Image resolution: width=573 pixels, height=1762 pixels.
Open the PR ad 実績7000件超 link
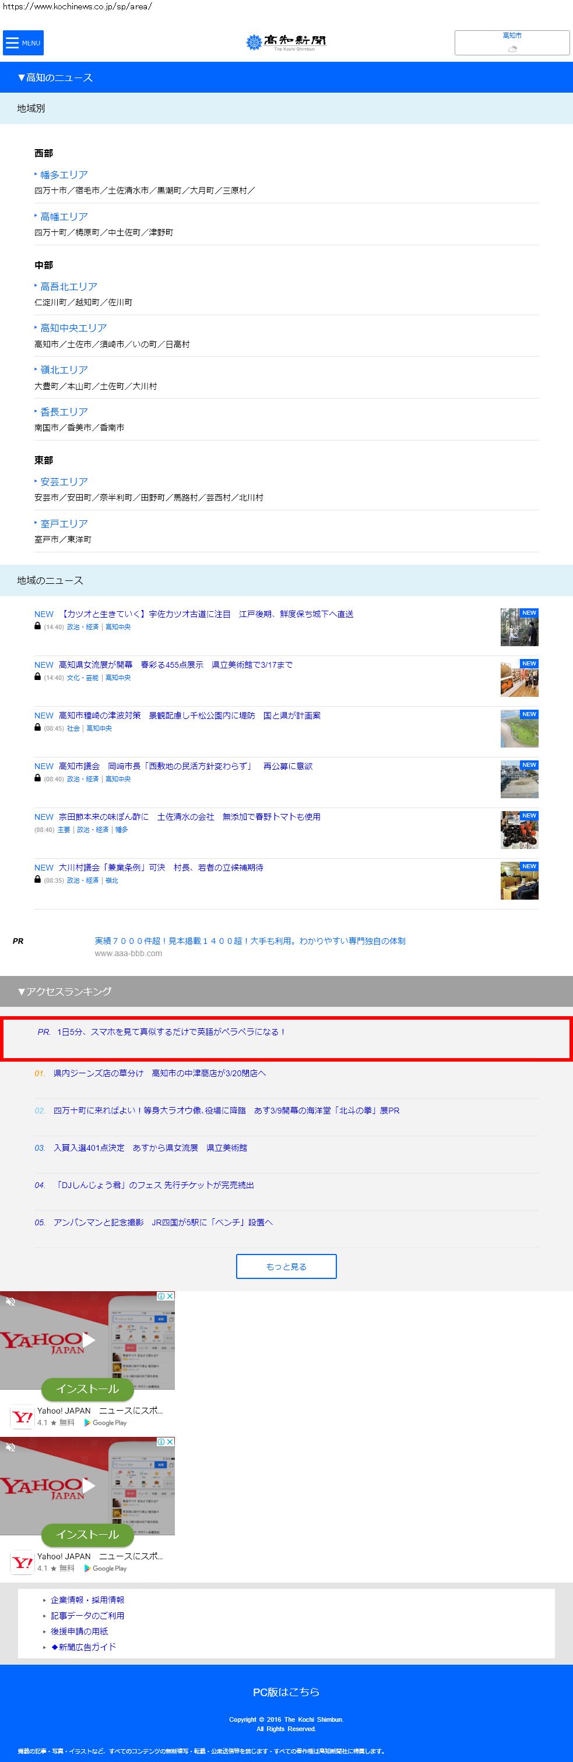[x=250, y=940]
